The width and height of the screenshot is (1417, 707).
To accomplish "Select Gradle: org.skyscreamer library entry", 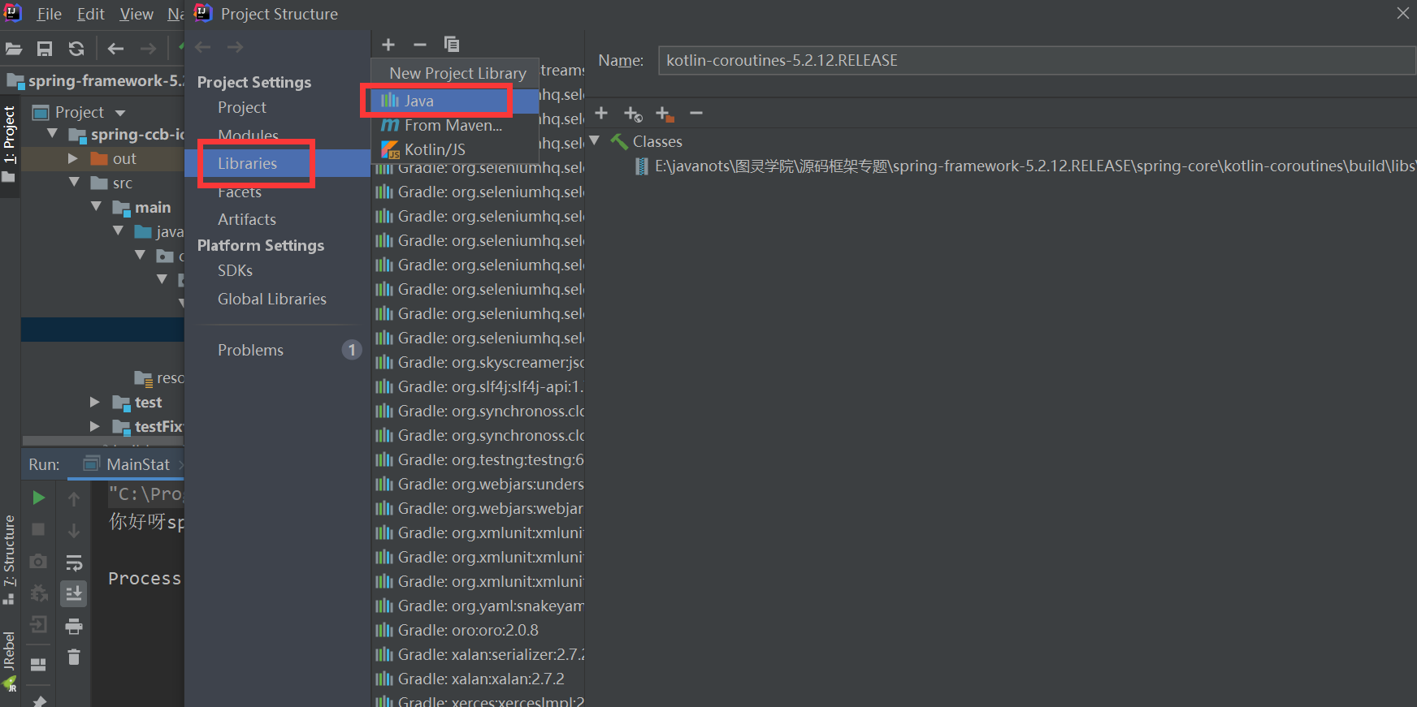I will (479, 362).
